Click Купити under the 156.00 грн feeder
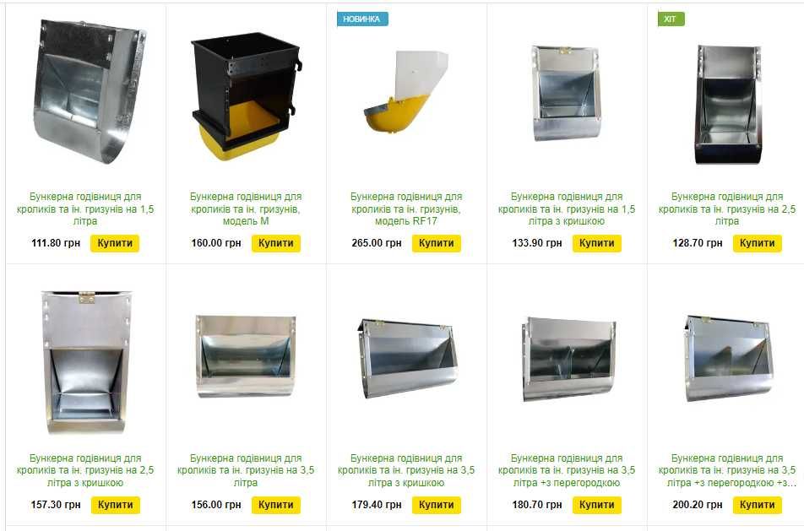 [276, 505]
